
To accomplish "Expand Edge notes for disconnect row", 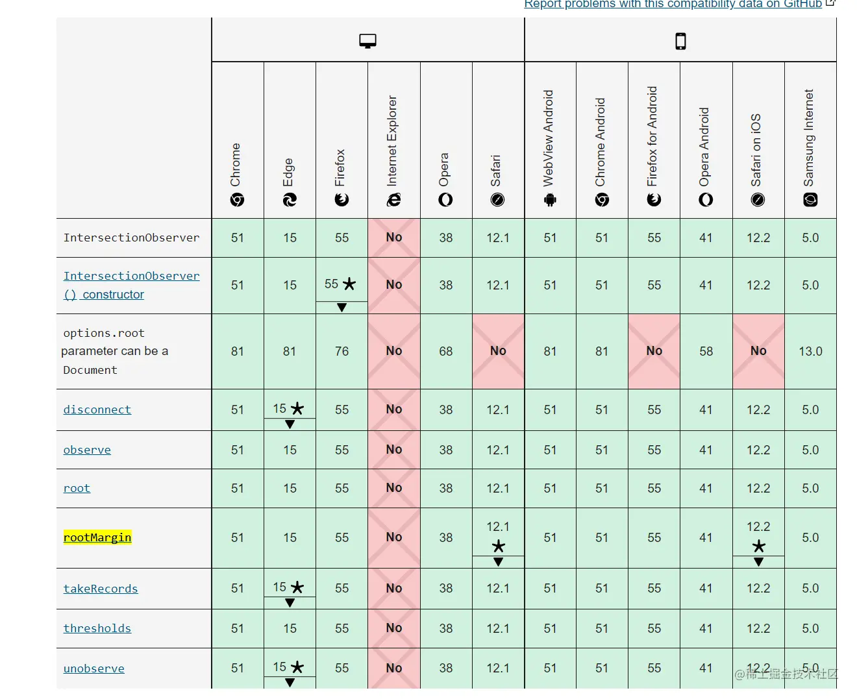I will tap(290, 424).
